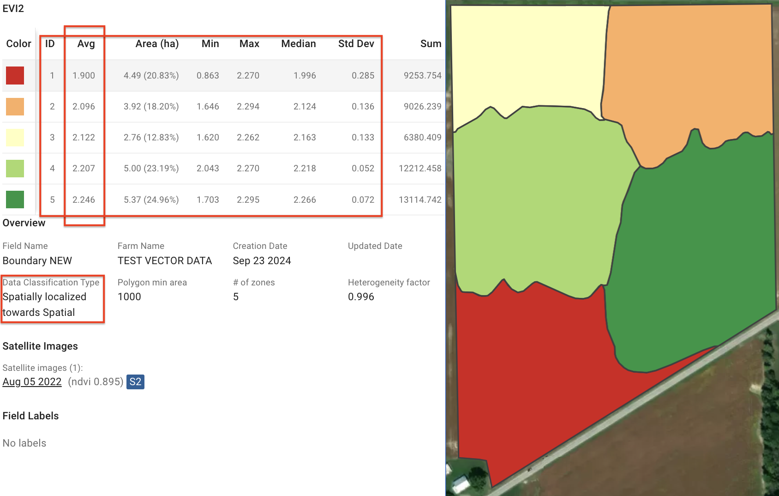Viewport: 779px width, 496px height.
Task: Click the red zone 1 color swatch
Action: 15,75
